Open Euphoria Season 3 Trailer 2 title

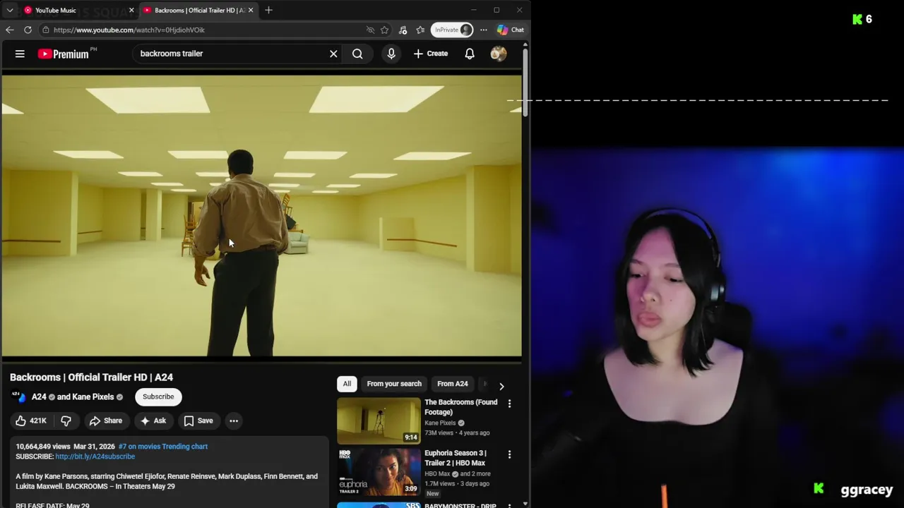point(456,458)
